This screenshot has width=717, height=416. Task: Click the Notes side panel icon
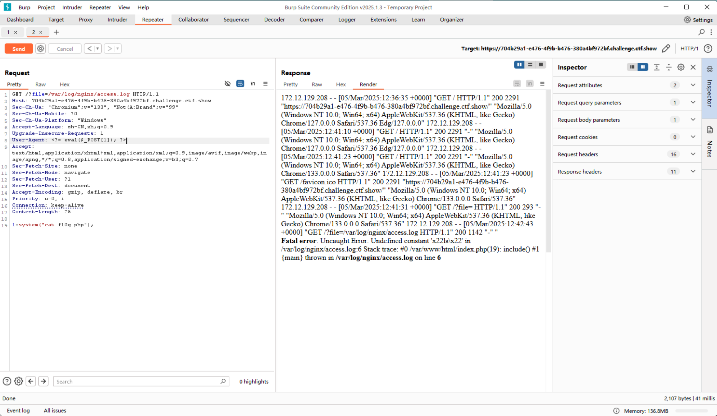coord(710,130)
